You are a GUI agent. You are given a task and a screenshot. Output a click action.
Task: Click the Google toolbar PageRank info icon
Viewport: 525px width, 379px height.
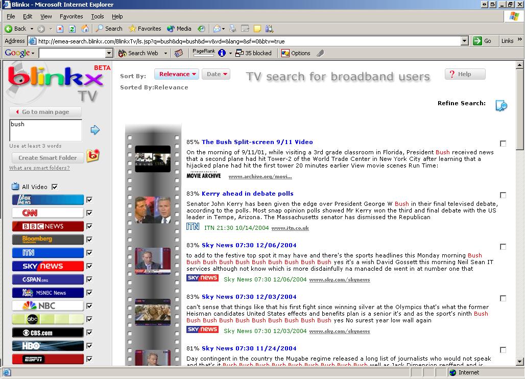tap(222, 53)
